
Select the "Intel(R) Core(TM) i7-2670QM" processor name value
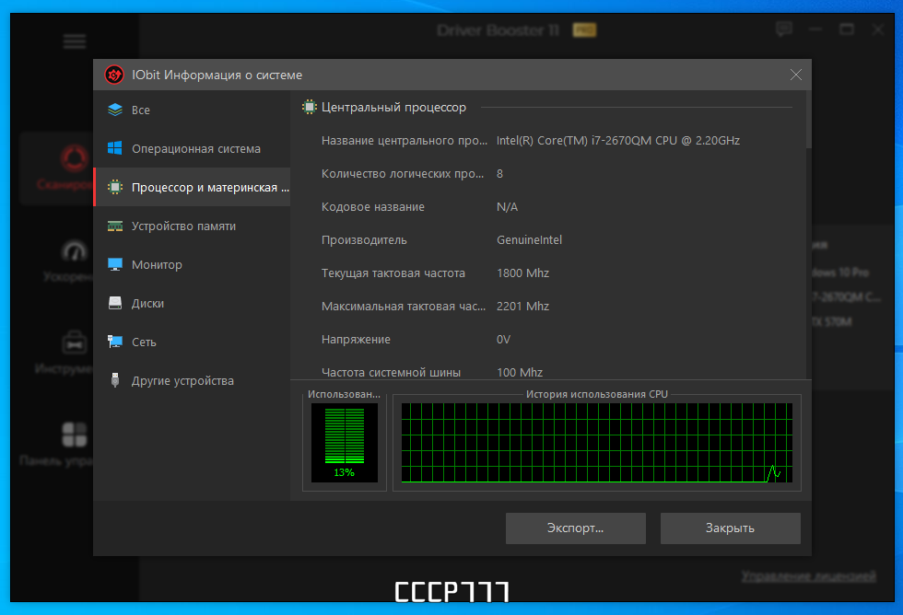(x=618, y=140)
